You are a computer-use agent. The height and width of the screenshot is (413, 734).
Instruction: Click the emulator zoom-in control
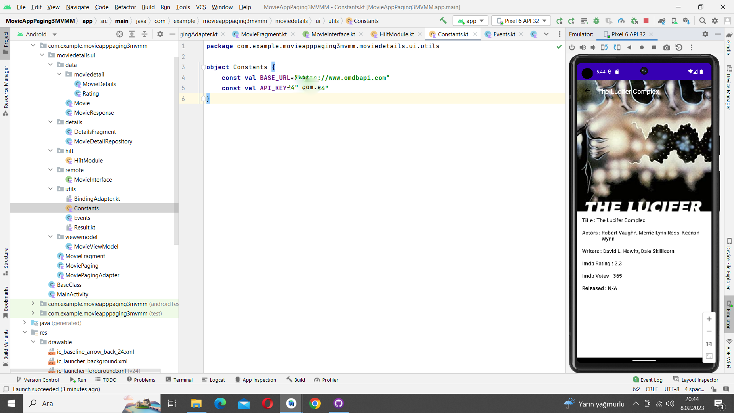click(x=710, y=319)
